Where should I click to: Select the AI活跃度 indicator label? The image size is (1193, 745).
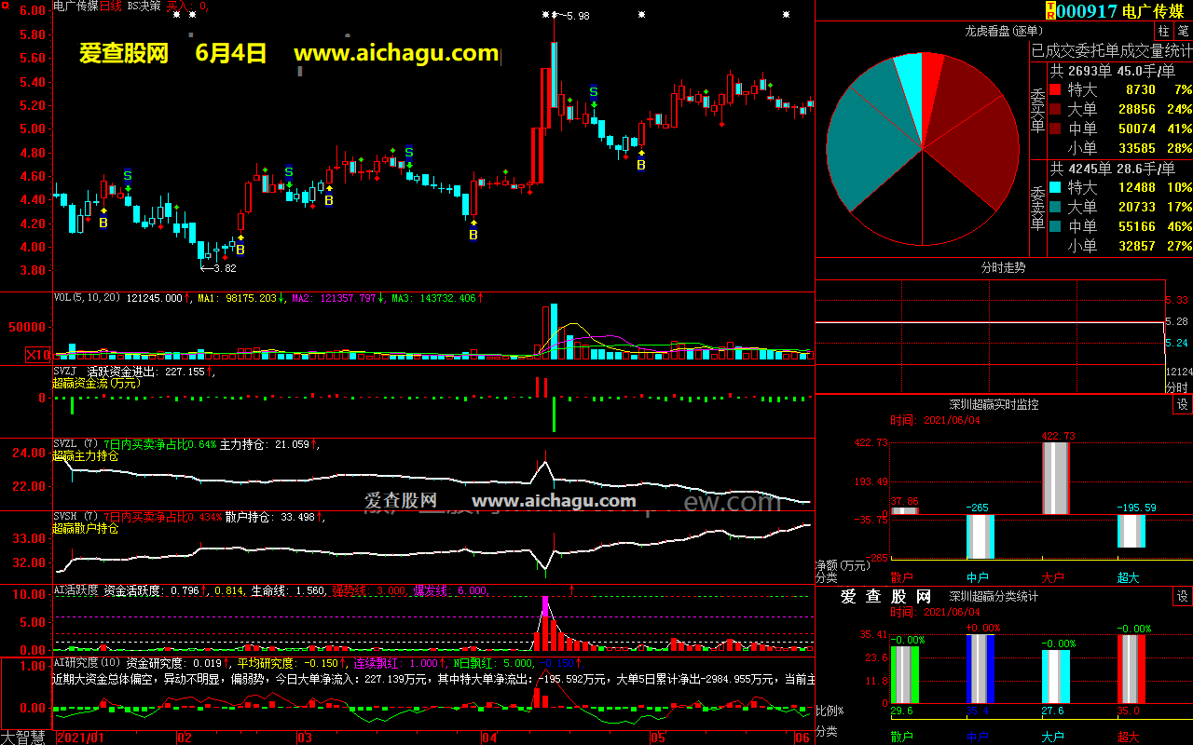[x=75, y=590]
